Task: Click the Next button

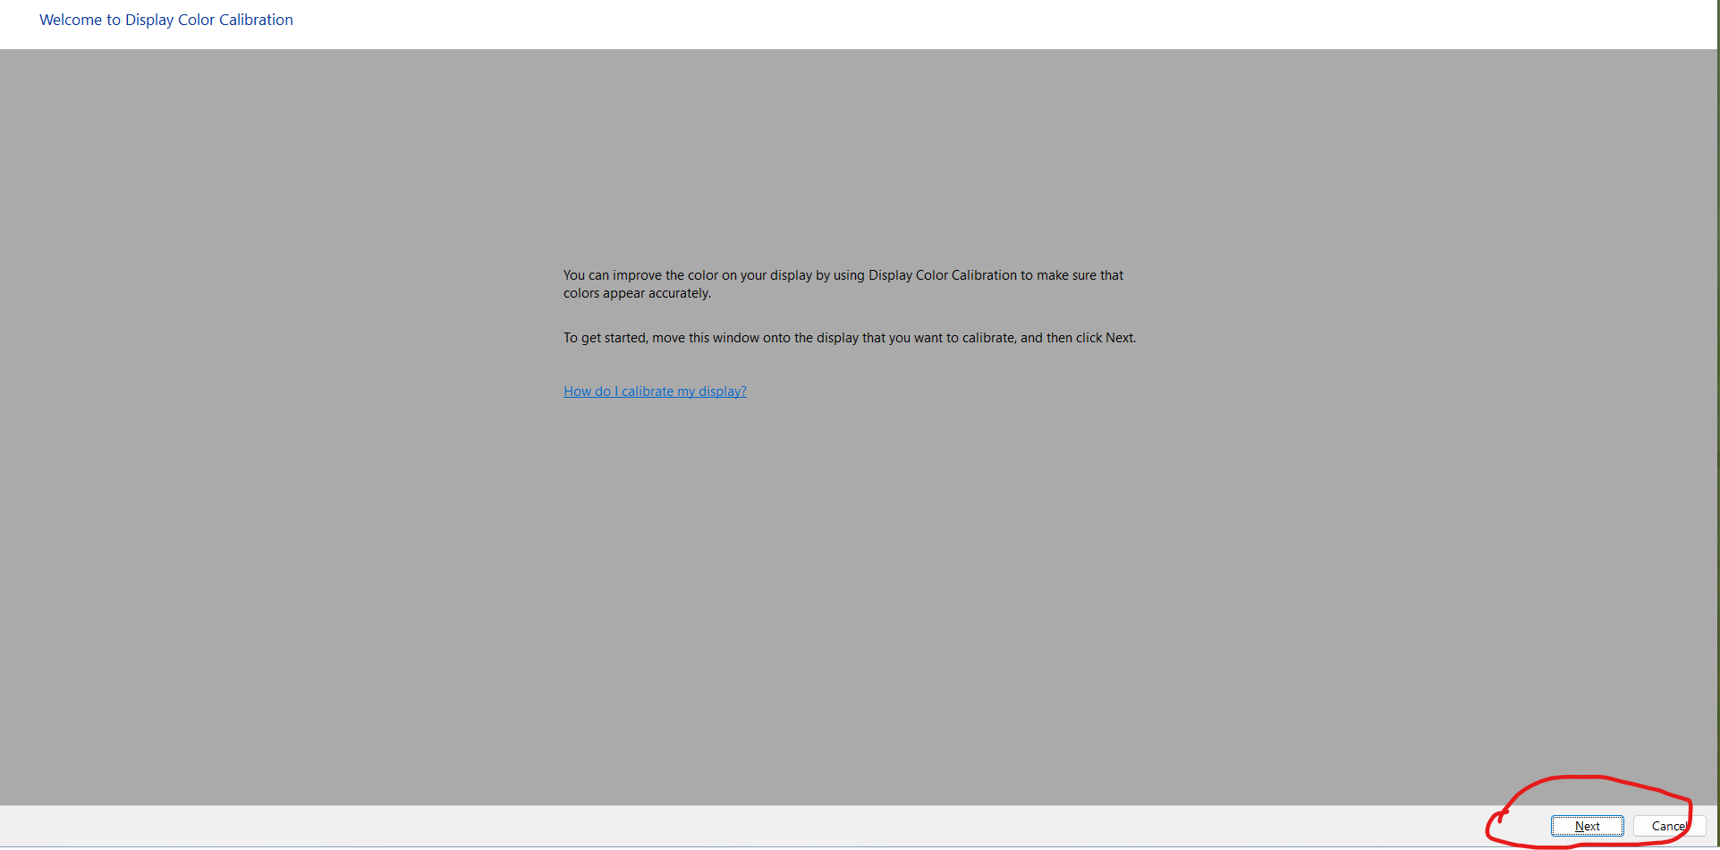Action: tap(1587, 826)
